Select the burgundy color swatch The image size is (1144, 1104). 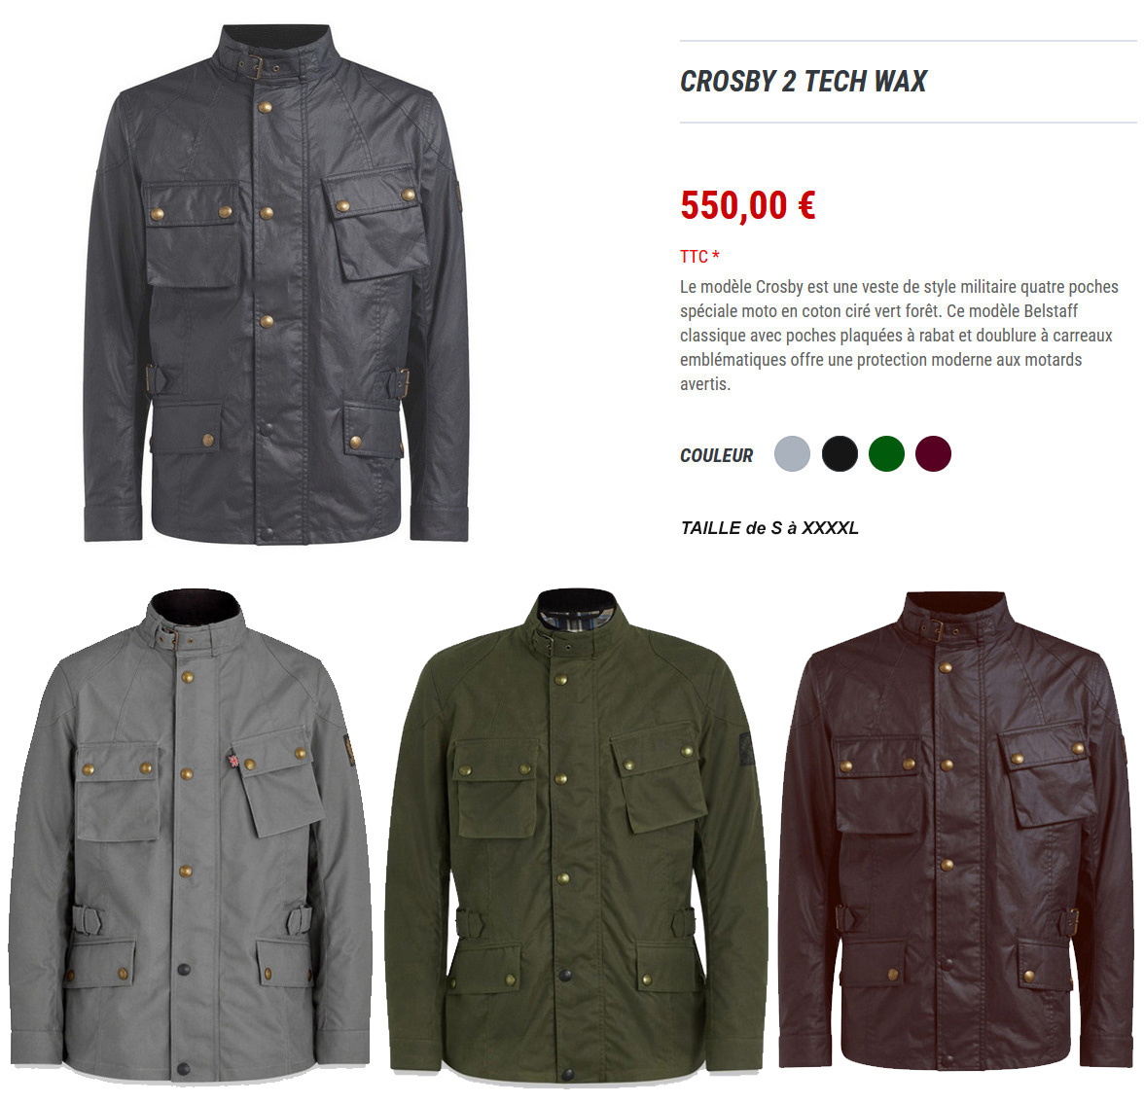933,454
